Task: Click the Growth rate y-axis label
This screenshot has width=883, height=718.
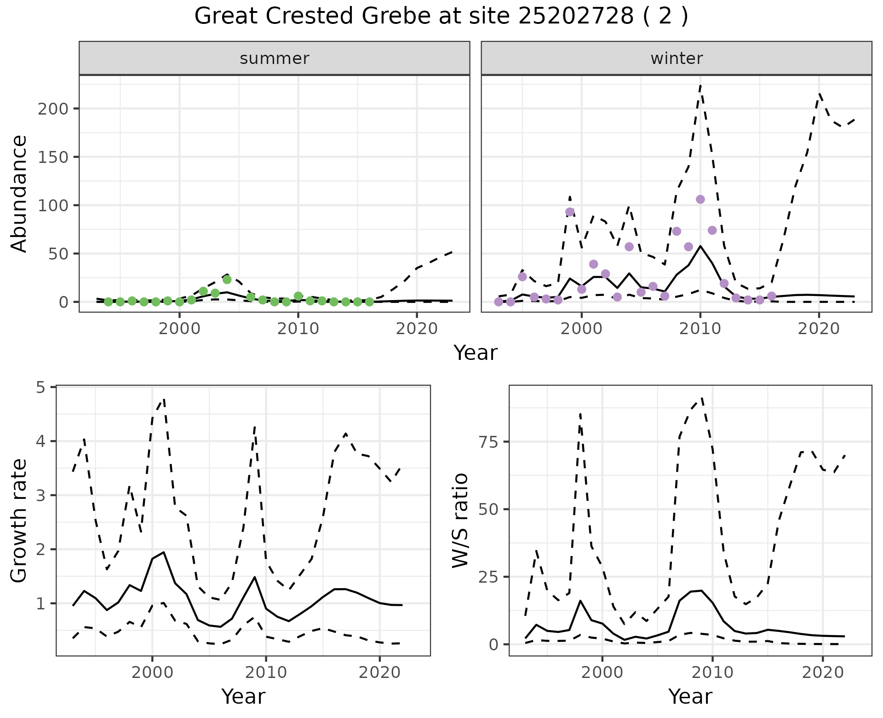Action: pyautogui.click(x=19, y=521)
